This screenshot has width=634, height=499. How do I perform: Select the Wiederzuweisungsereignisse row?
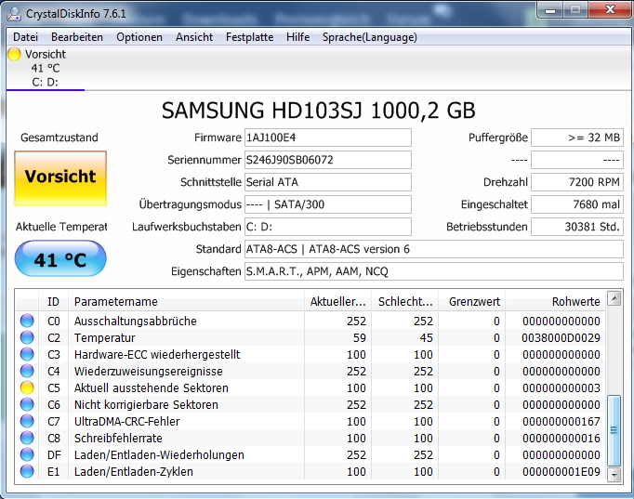click(x=310, y=371)
